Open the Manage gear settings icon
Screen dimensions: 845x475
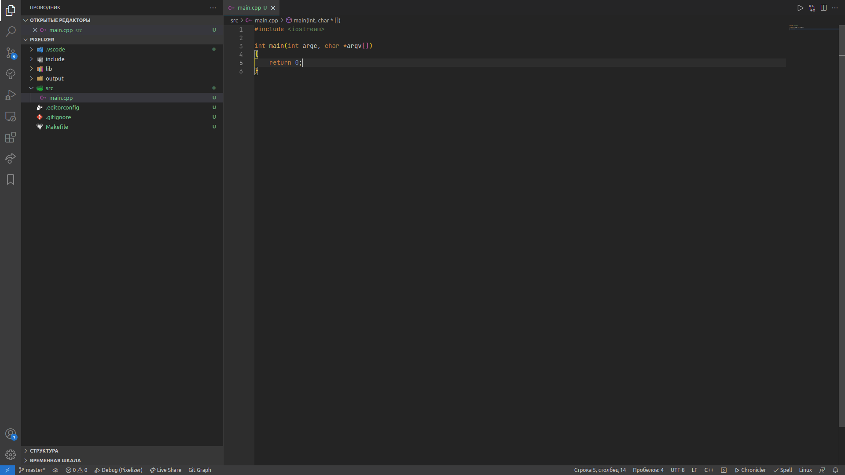click(x=11, y=455)
